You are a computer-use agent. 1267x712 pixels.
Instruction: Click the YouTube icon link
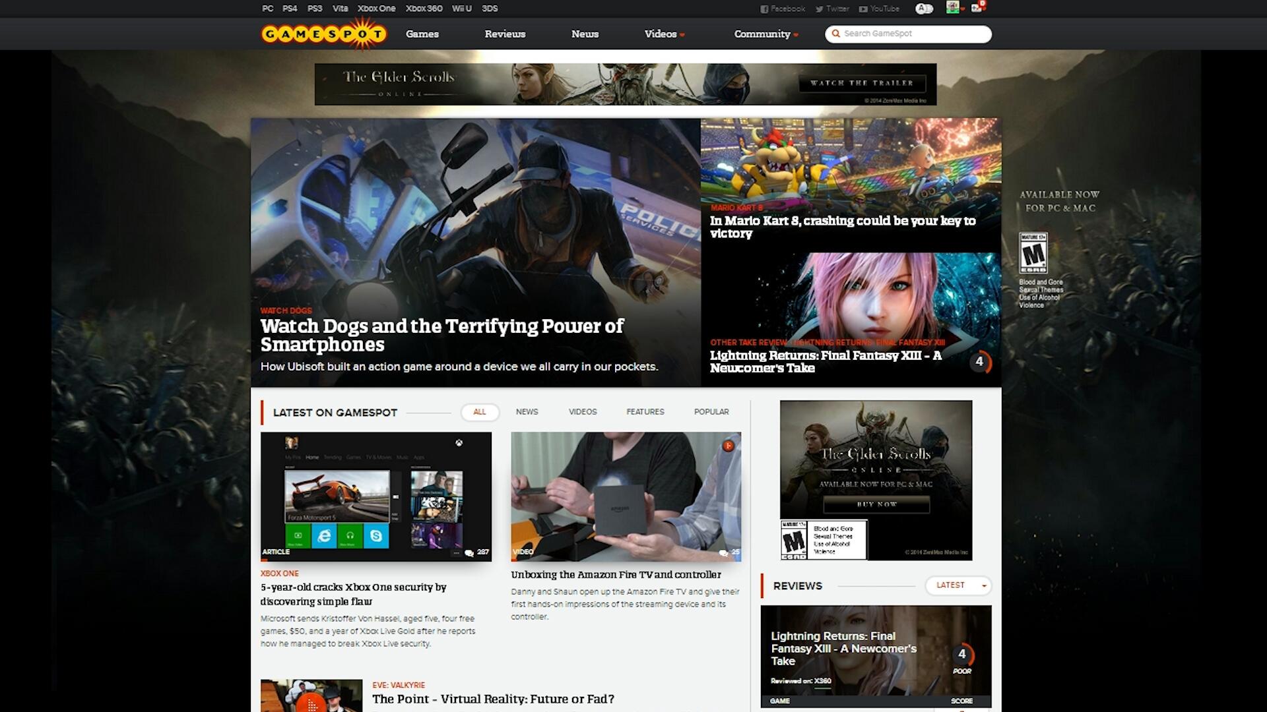point(863,9)
